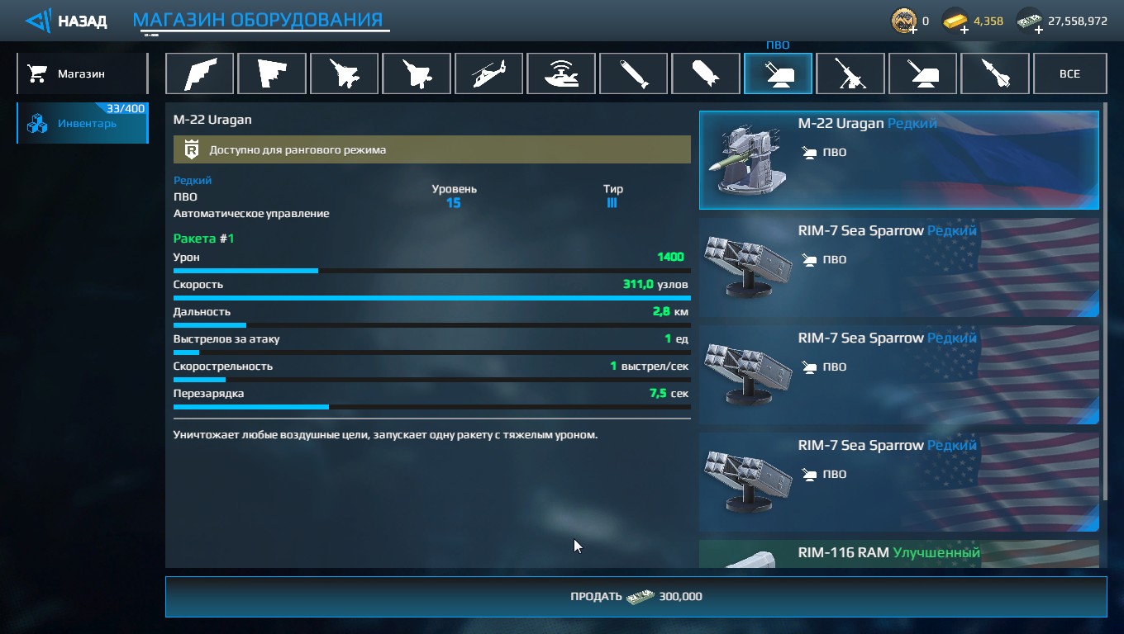The height and width of the screenshot is (634, 1124).
Task: Pick the bomb equipment category icon
Action: (x=706, y=73)
